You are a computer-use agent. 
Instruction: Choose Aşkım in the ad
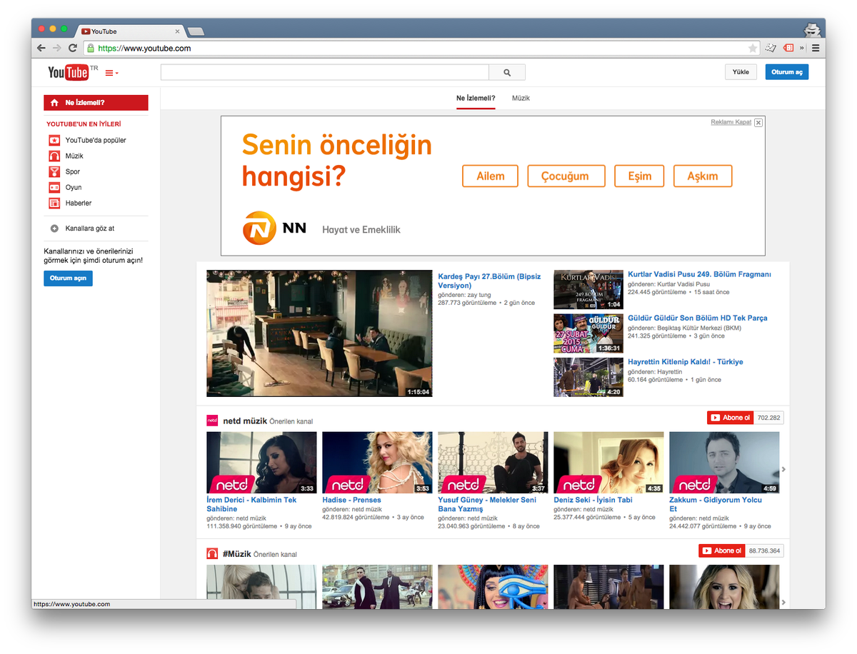click(703, 176)
